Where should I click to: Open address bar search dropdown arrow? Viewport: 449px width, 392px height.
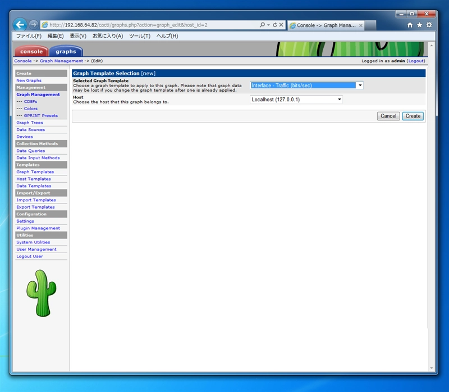click(269, 25)
